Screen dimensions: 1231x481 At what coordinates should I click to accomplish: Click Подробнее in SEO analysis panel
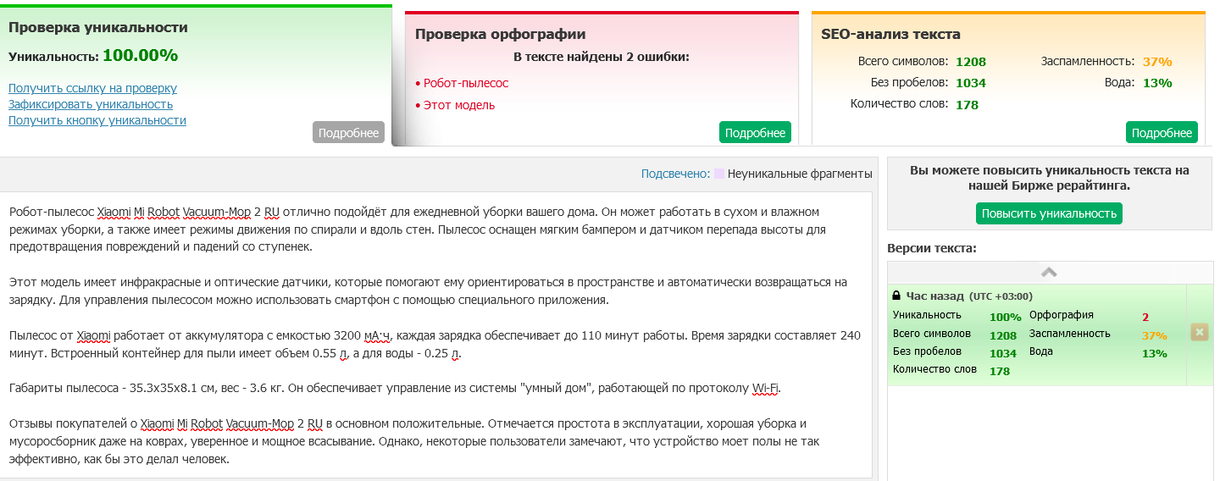coord(1162,133)
